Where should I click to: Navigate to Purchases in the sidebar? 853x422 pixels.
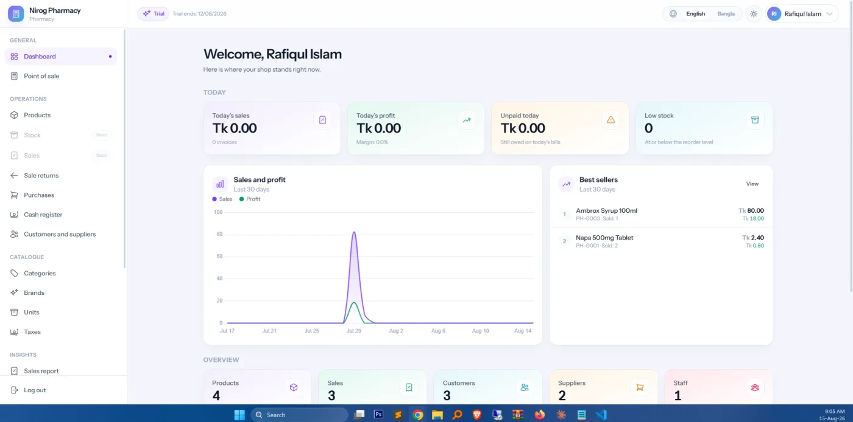pyautogui.click(x=60, y=195)
